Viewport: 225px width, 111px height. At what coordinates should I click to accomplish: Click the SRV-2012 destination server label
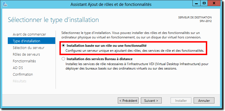click(x=206, y=21)
